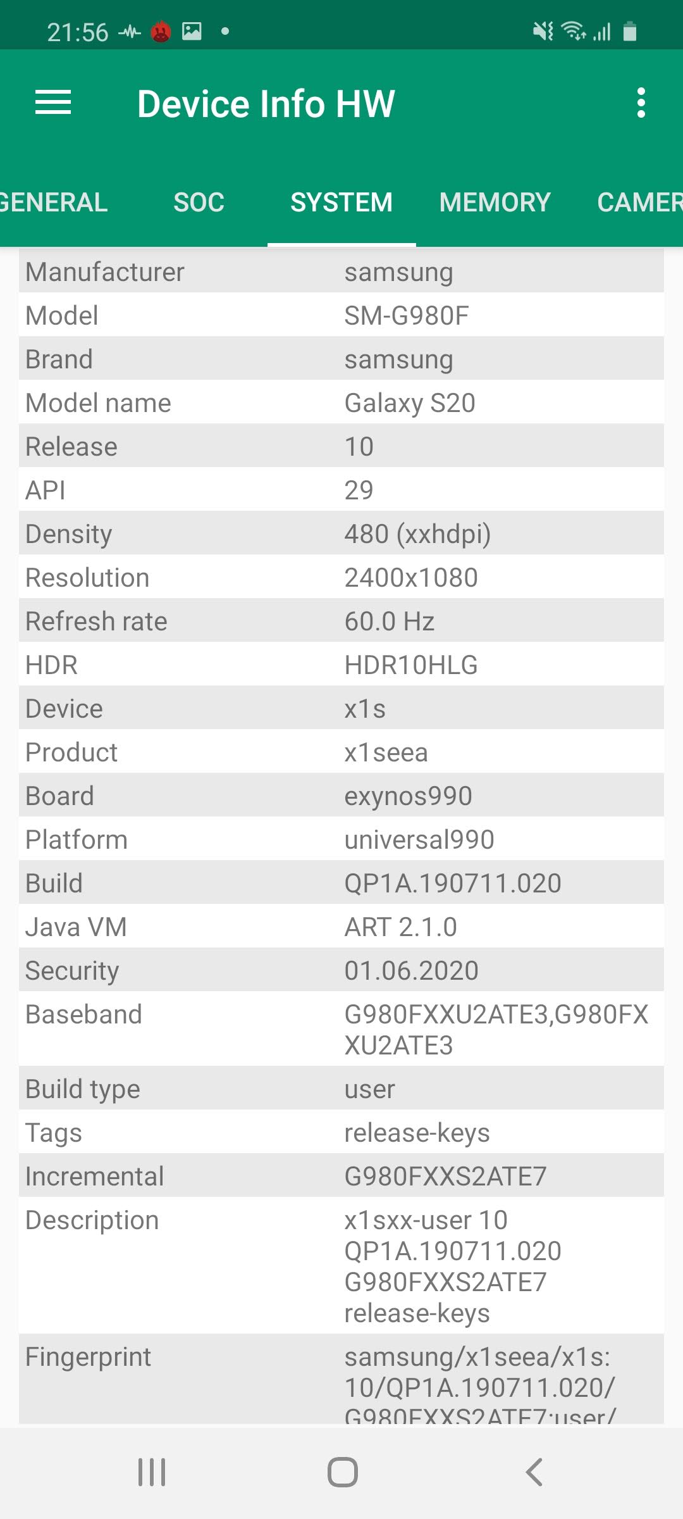The height and width of the screenshot is (1519, 683).
Task: Tap the Wi-Fi status icon
Action: click(573, 30)
